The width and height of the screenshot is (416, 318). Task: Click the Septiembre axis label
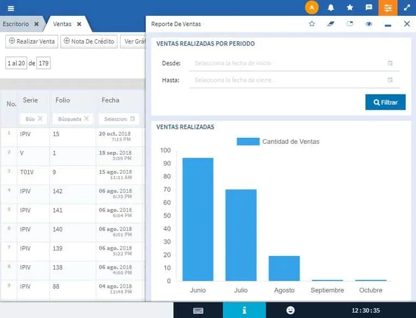[327, 290]
